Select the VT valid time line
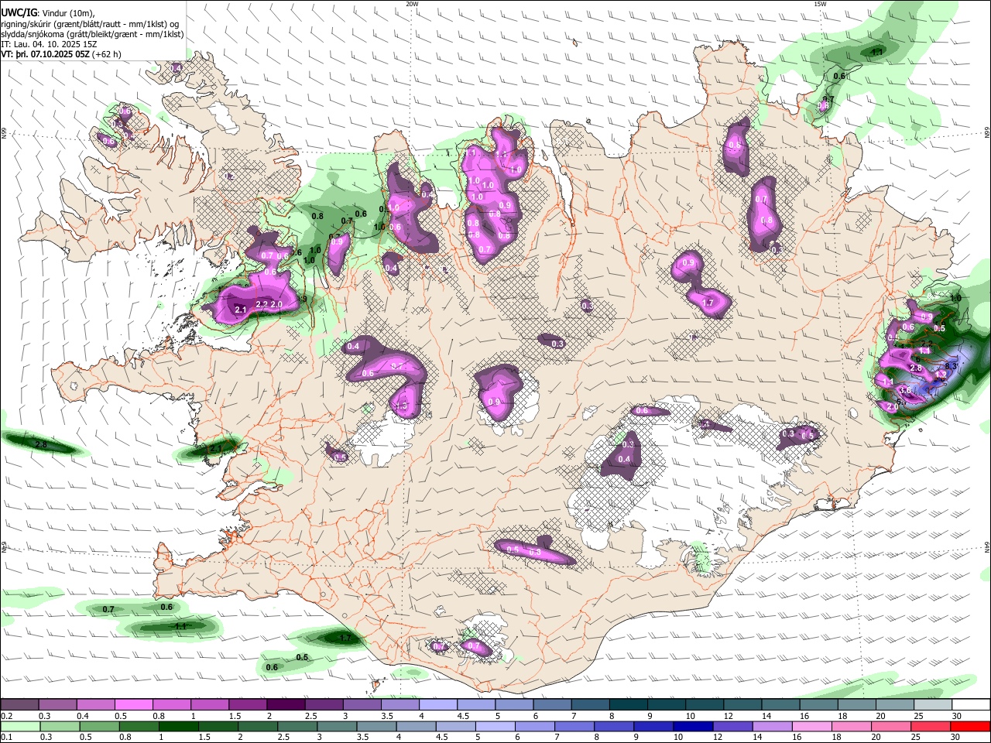The height and width of the screenshot is (743, 991). point(61,54)
